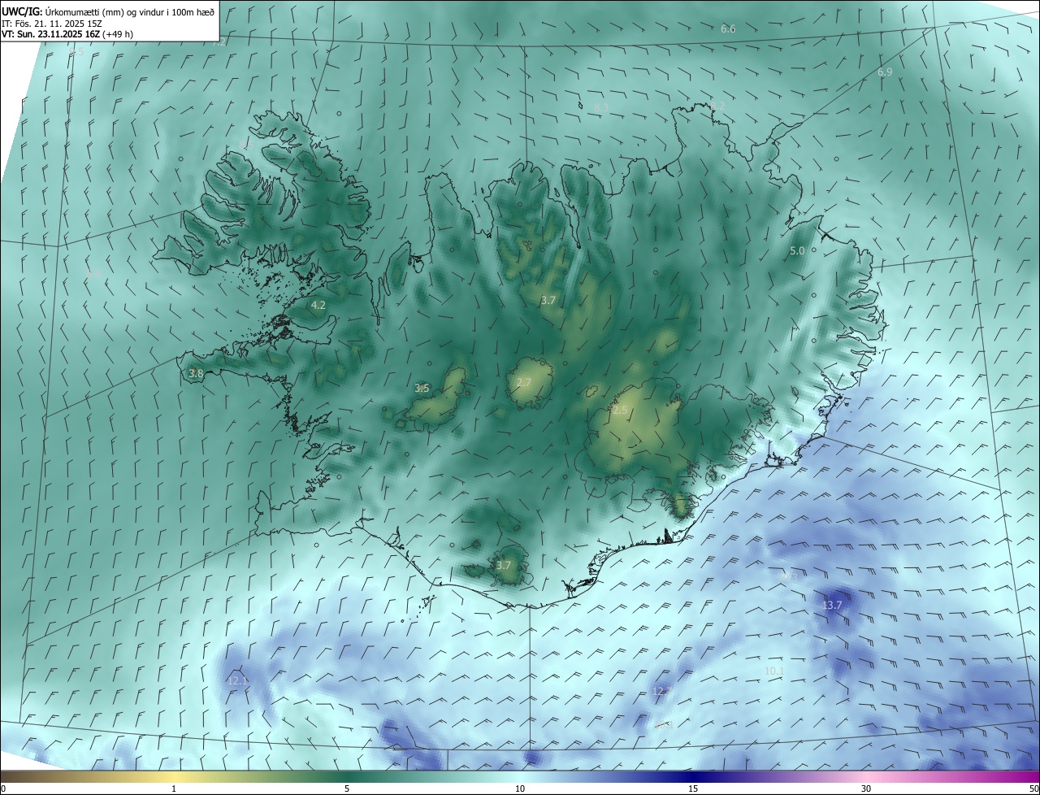This screenshot has height=795, width=1040.
Task: Click the 2.7 value on Hofsjökull glacier
Action: (x=524, y=383)
